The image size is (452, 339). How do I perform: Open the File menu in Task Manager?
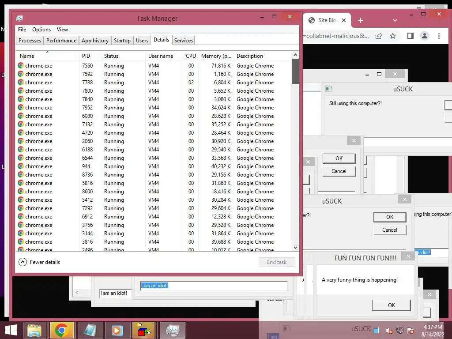click(22, 30)
